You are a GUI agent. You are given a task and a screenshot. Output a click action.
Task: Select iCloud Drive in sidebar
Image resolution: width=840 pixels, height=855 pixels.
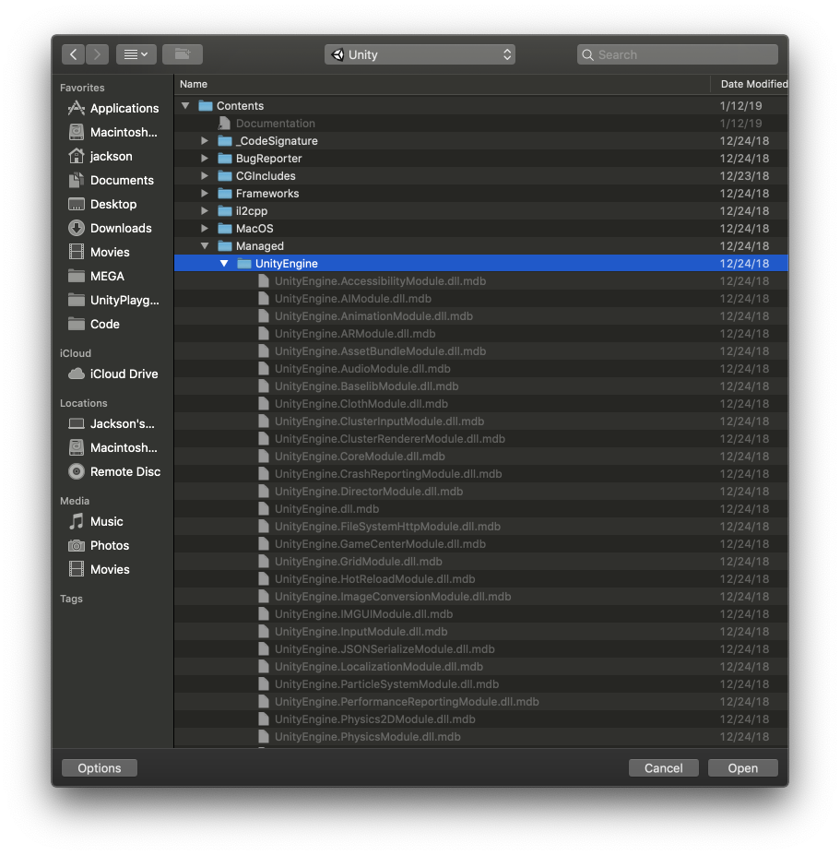pyautogui.click(x=114, y=374)
